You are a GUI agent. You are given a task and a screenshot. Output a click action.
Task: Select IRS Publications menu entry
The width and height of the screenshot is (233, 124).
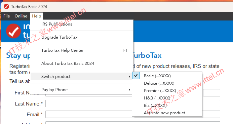82,24
